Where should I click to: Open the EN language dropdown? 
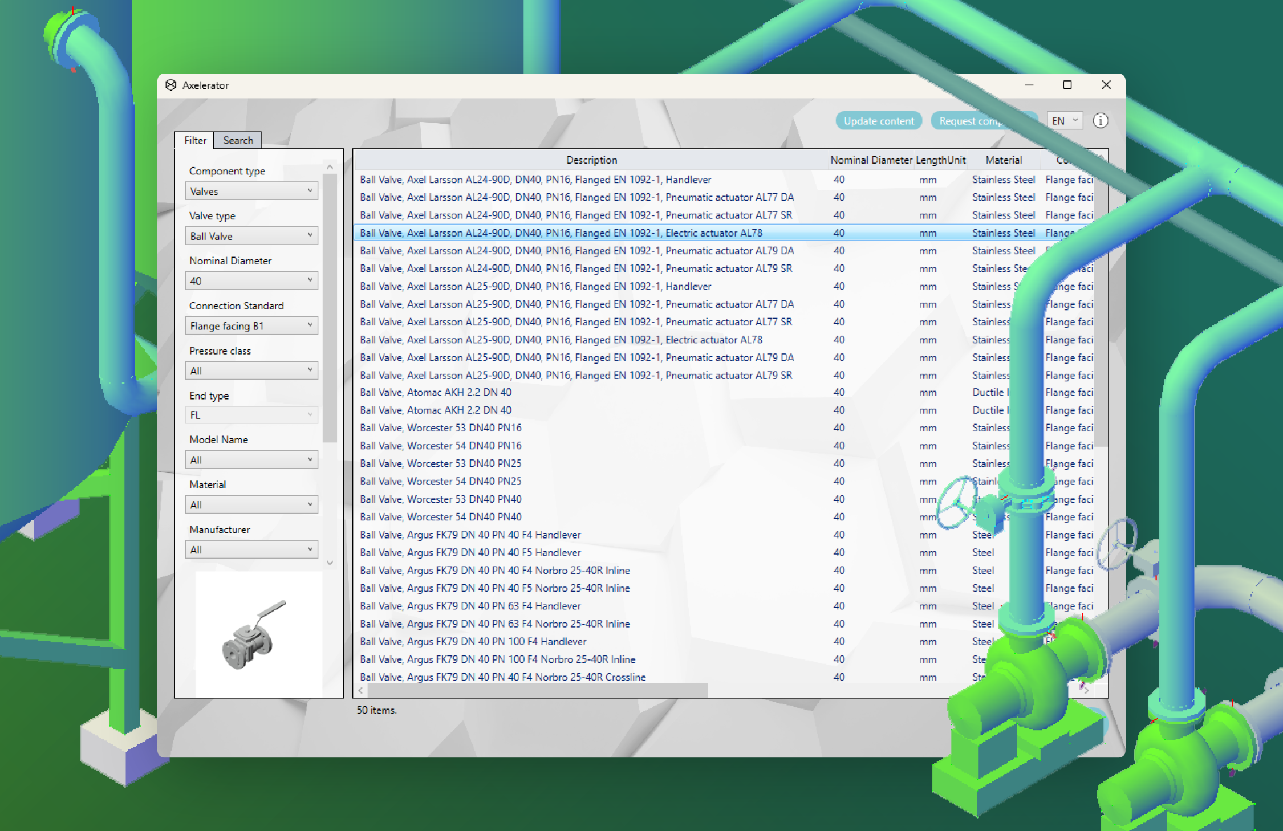click(x=1064, y=120)
